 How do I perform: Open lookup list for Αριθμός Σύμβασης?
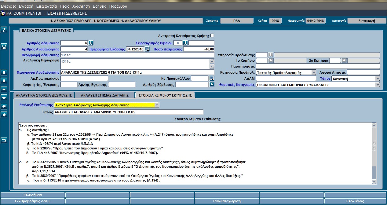212,84
